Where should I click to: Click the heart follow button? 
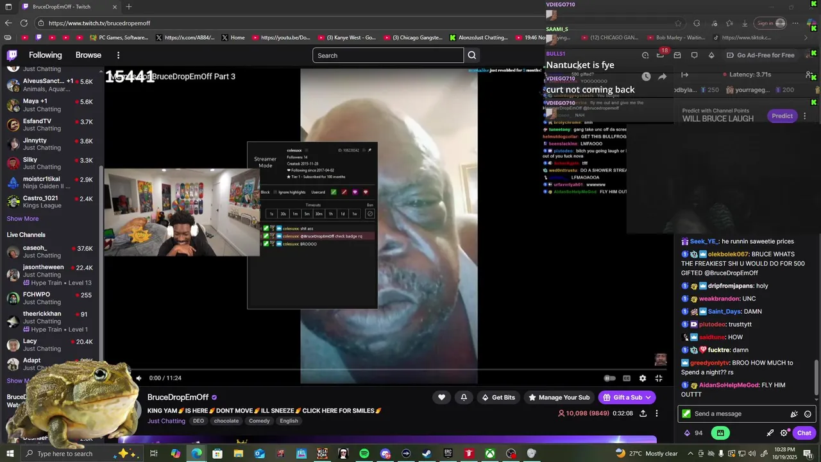point(441,398)
